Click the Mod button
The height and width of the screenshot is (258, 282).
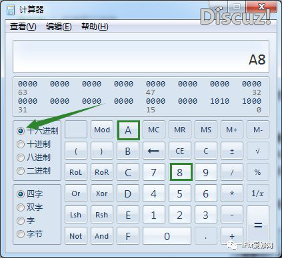(102, 130)
